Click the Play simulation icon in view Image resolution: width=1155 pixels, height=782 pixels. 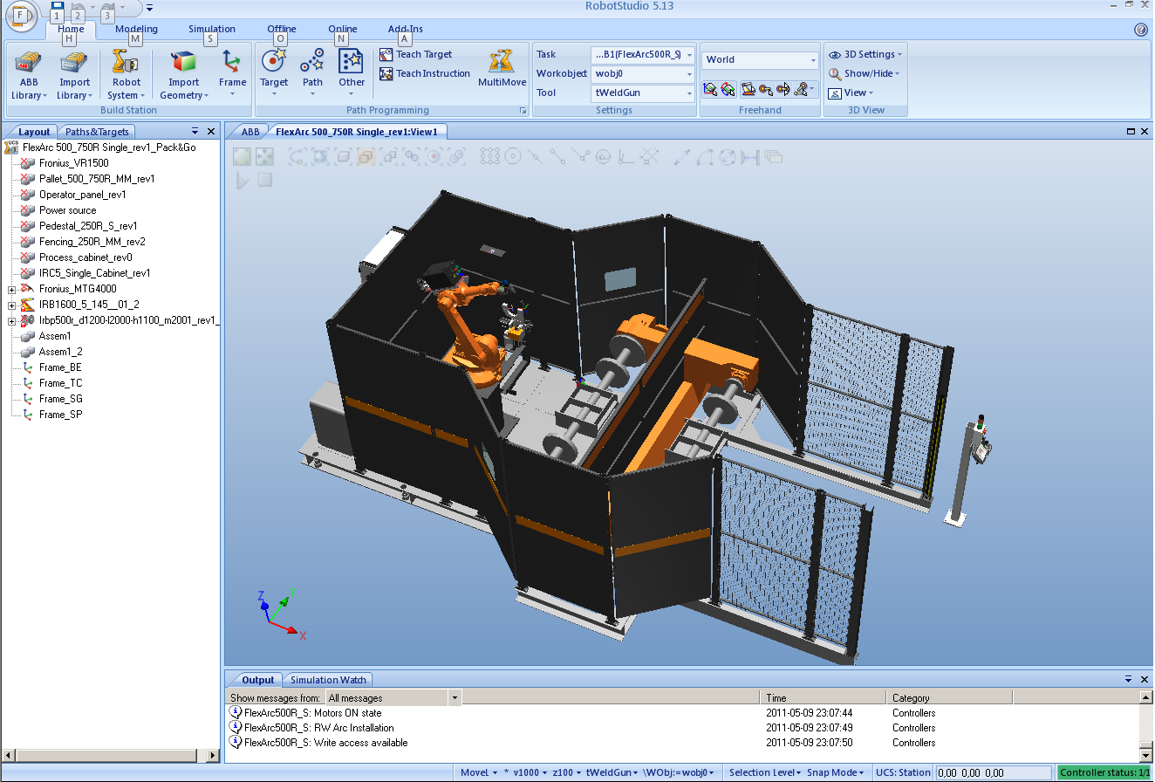click(x=243, y=180)
